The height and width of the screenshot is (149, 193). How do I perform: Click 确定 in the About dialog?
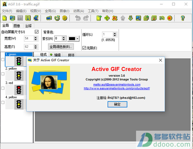tap(117, 104)
